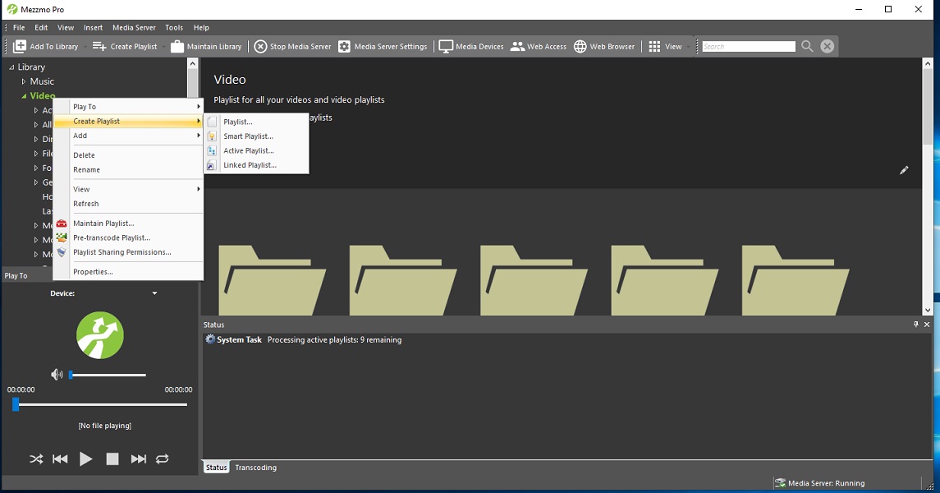Collapse the Video tree node
940x493 pixels.
(x=24, y=96)
